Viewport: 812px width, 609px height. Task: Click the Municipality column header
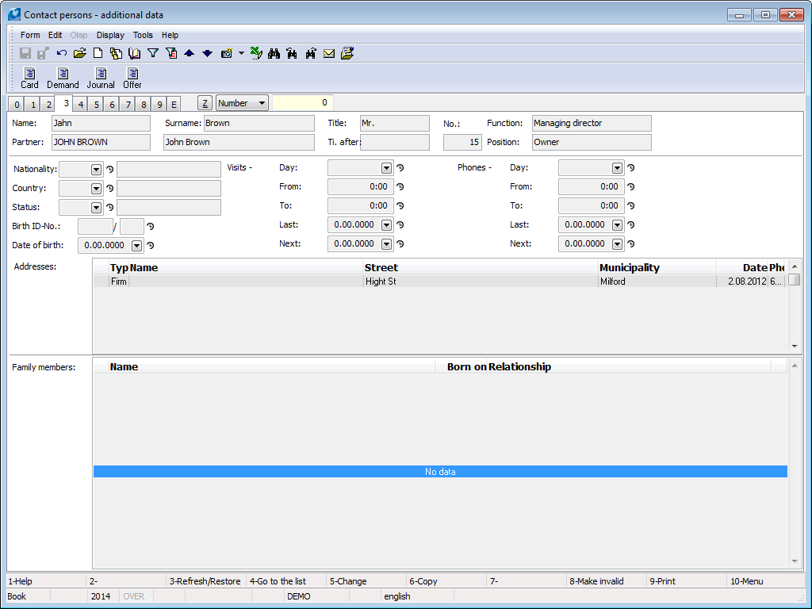click(657, 268)
